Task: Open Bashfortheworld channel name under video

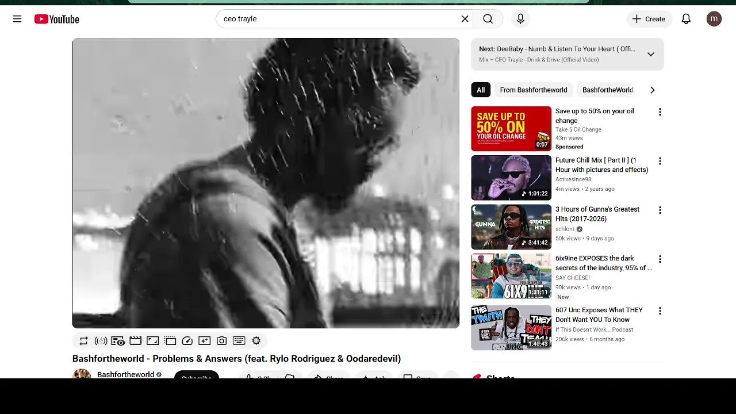Action: pyautogui.click(x=125, y=374)
